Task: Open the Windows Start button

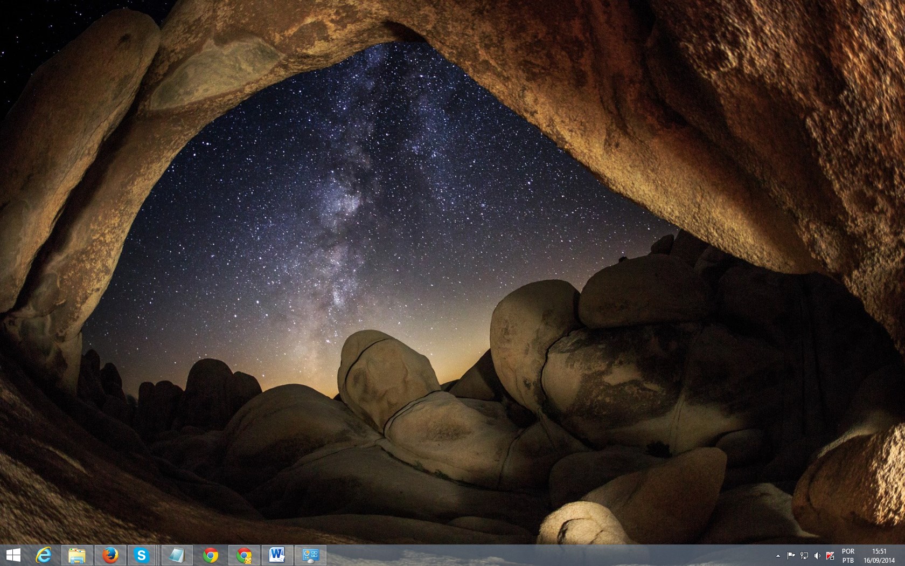Action: tap(13, 555)
